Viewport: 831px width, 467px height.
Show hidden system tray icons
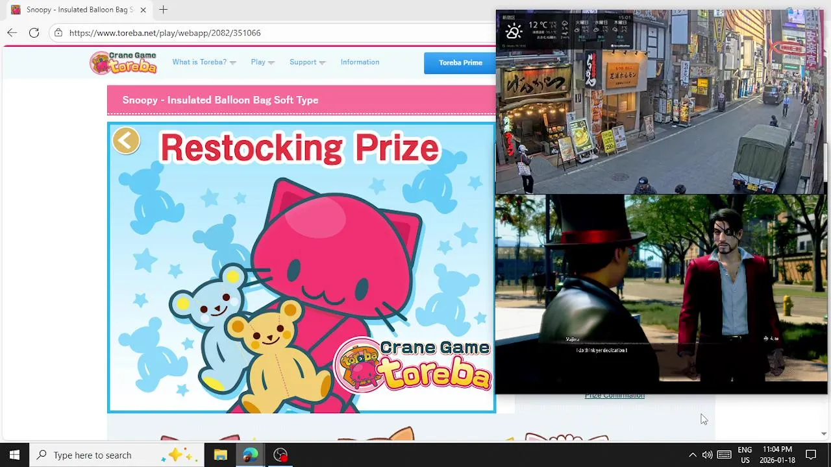click(692, 455)
